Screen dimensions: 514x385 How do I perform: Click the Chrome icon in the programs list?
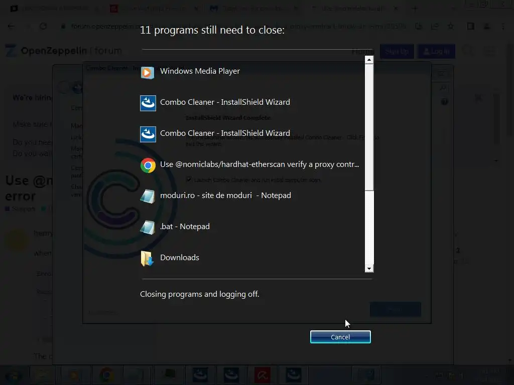click(148, 165)
